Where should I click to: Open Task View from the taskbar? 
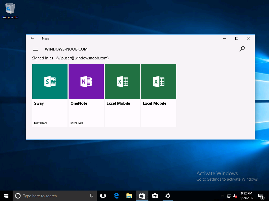tap(103, 196)
